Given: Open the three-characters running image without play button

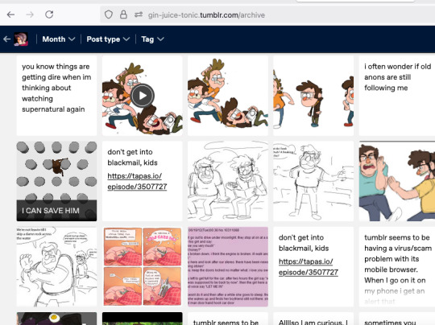Looking at the screenshot, I should 228,96.
